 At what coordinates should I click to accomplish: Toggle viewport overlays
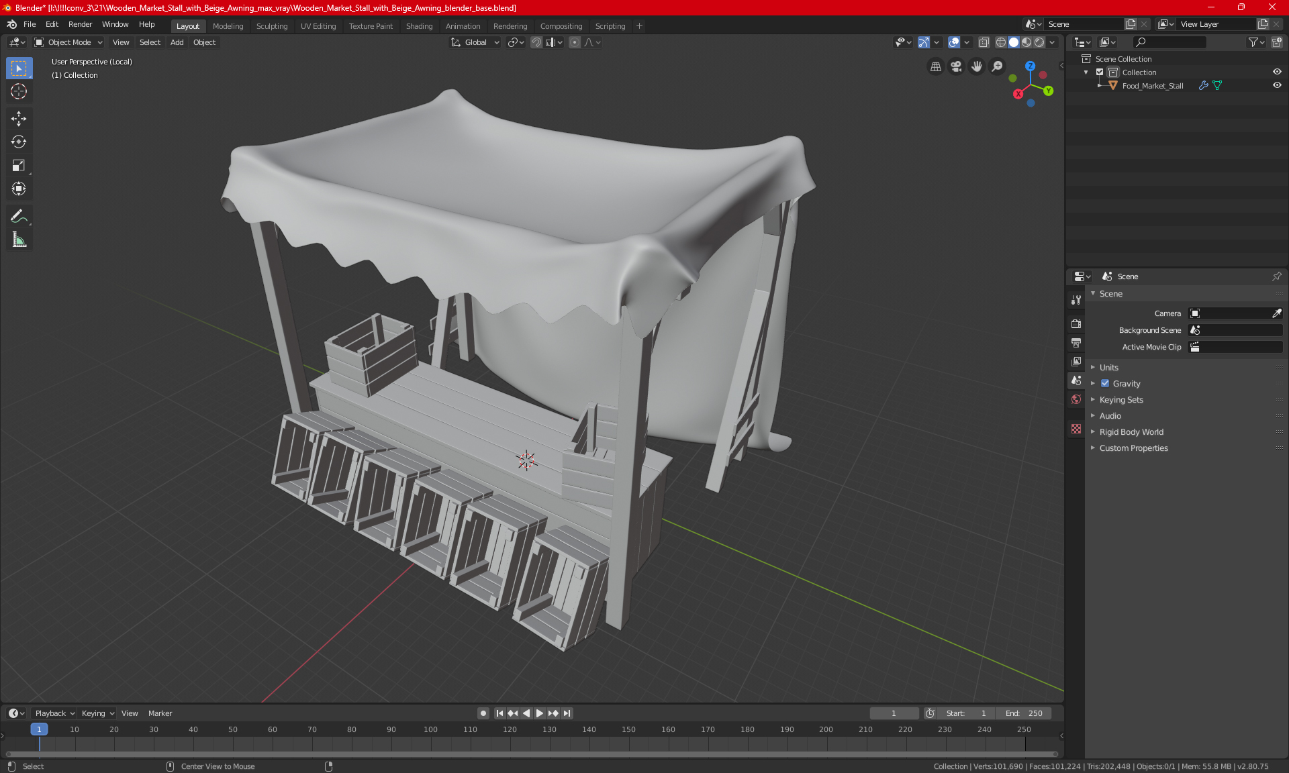[x=954, y=42]
